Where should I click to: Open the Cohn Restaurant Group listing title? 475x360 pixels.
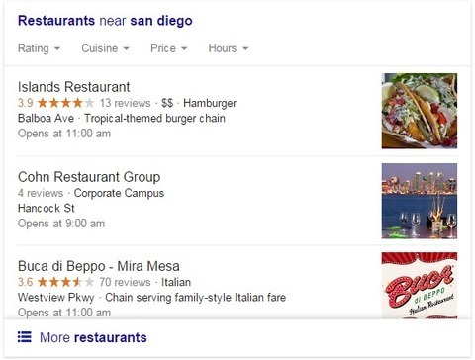pyautogui.click(x=89, y=177)
